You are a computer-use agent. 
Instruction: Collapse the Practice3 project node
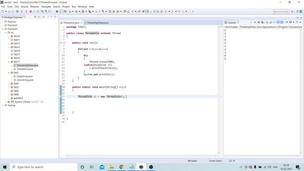point(3,29)
